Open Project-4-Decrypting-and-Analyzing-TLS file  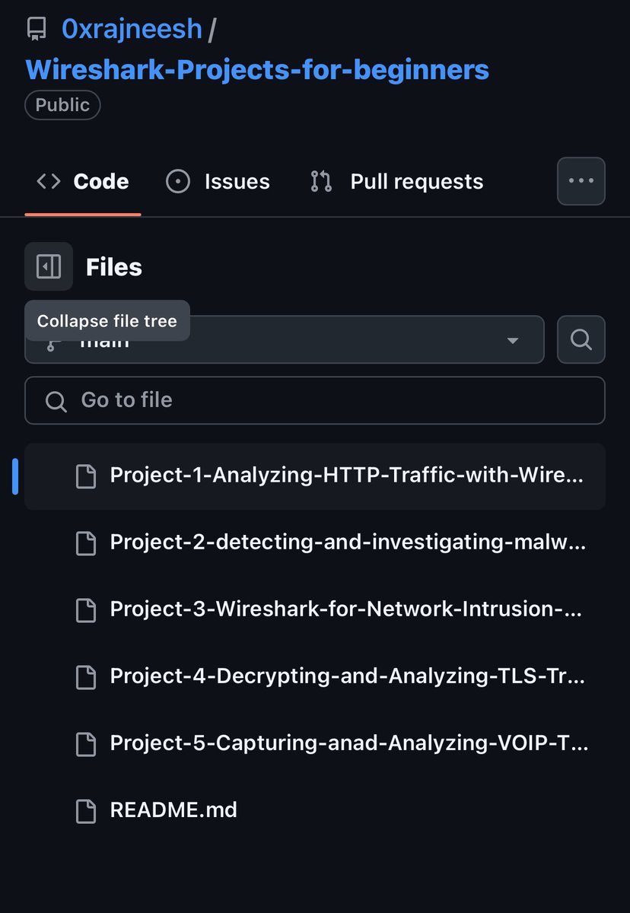point(315,676)
